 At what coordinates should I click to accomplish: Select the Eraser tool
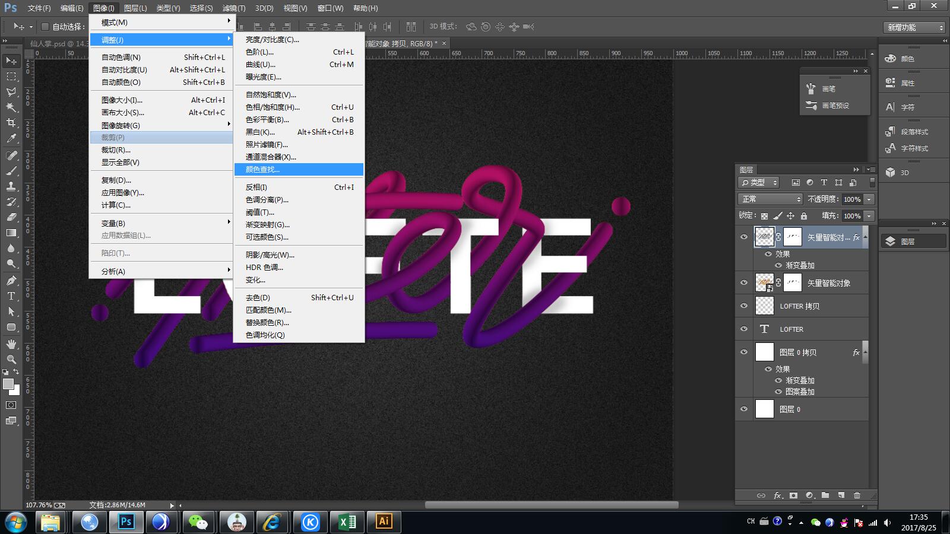click(11, 217)
